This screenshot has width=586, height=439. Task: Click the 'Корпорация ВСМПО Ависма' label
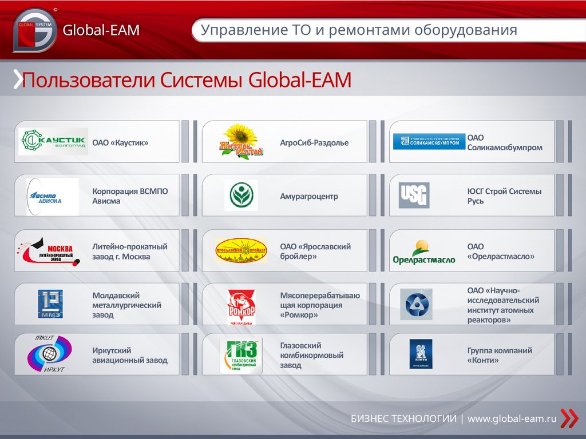click(x=130, y=196)
